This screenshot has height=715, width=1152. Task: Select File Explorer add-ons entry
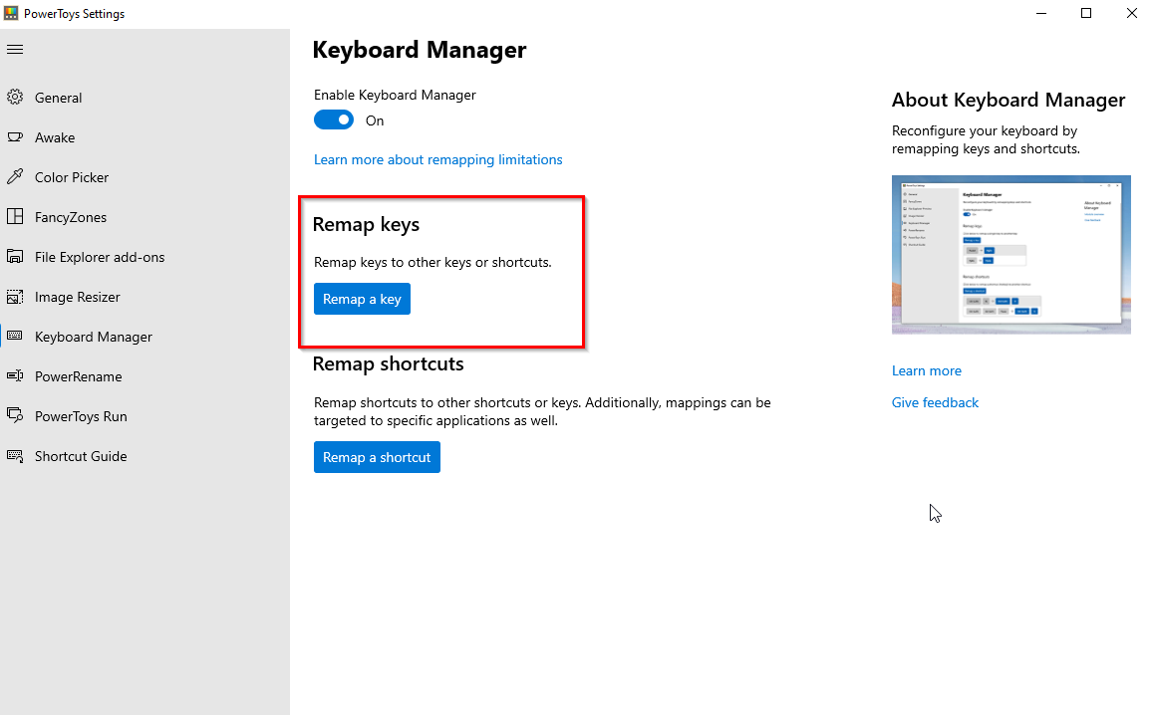coord(144,257)
